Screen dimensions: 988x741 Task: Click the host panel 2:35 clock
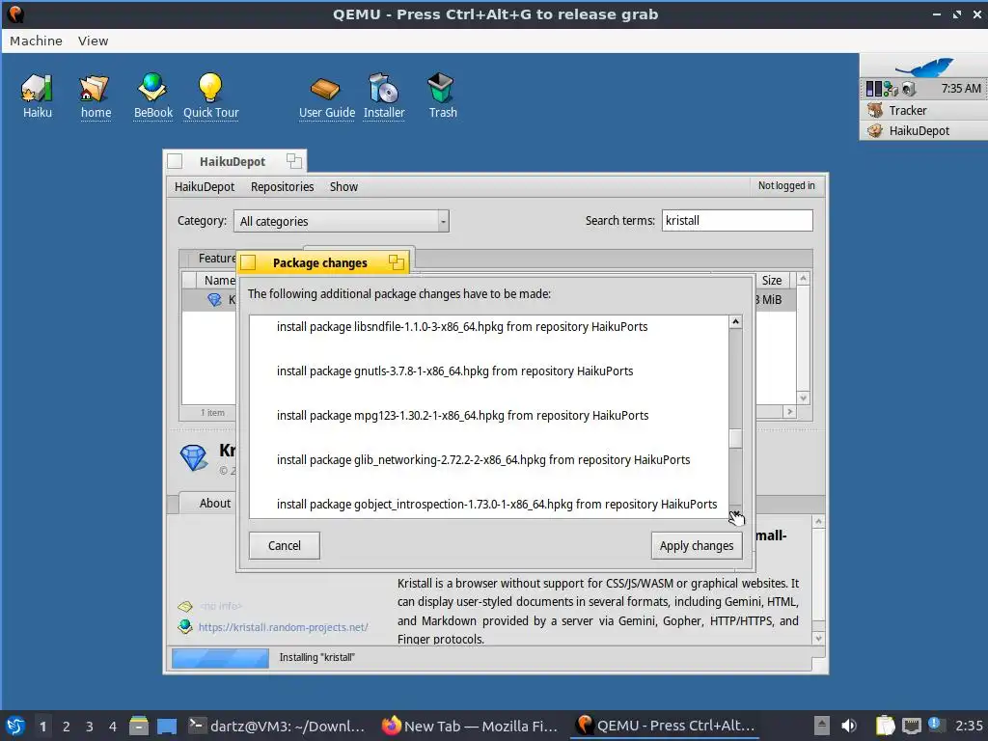coord(969,726)
